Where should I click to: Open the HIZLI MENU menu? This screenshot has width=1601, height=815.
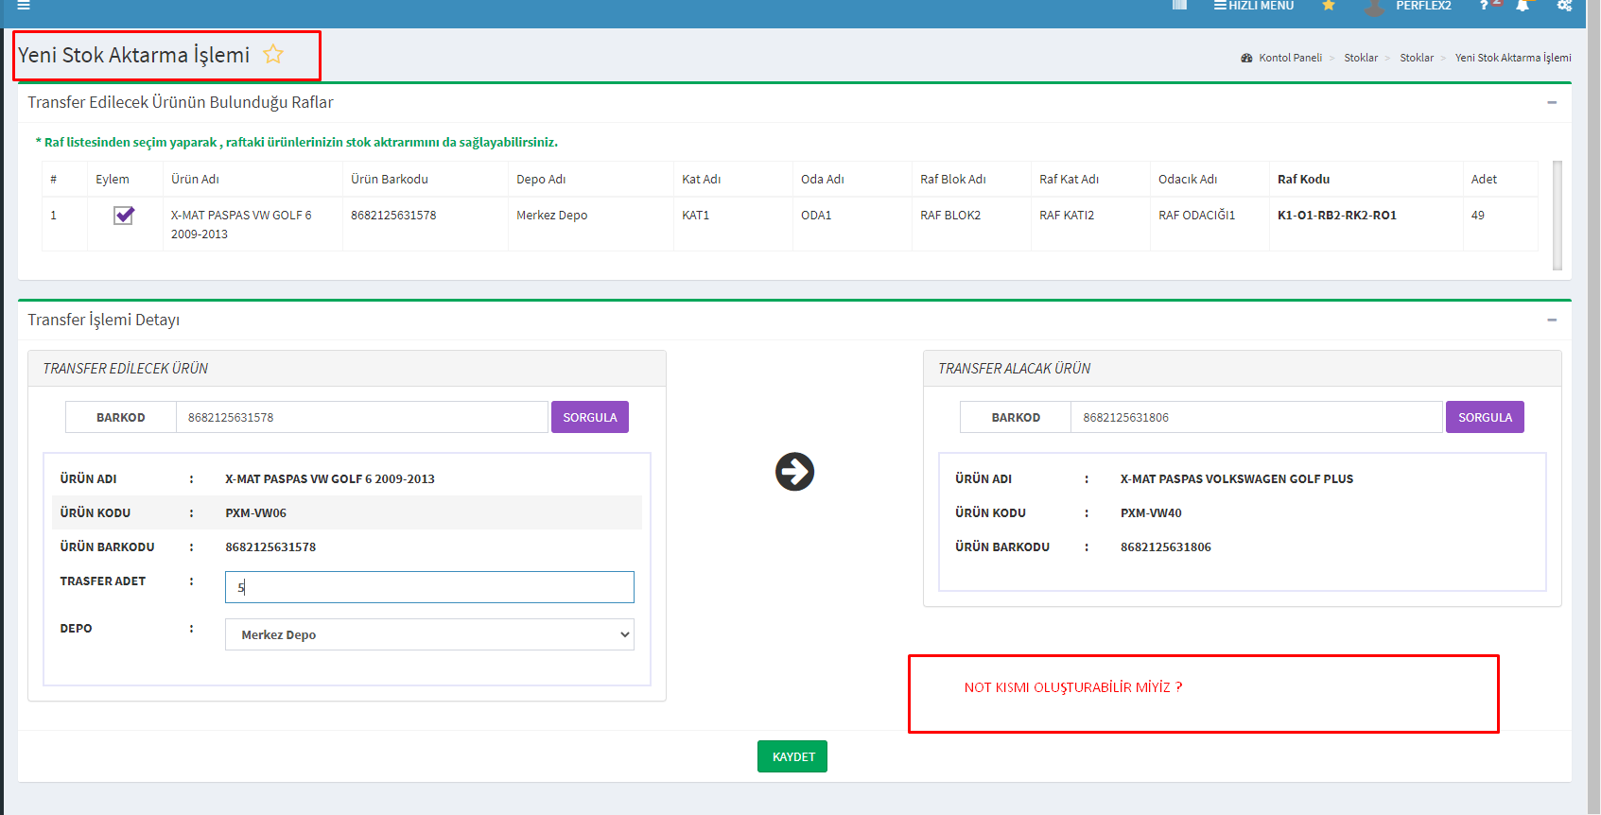1254,6
